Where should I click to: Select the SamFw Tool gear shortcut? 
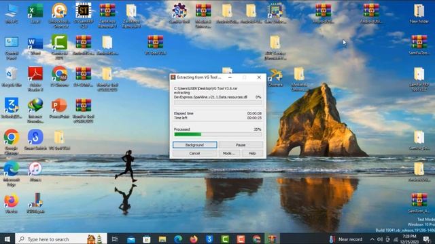click(179, 14)
